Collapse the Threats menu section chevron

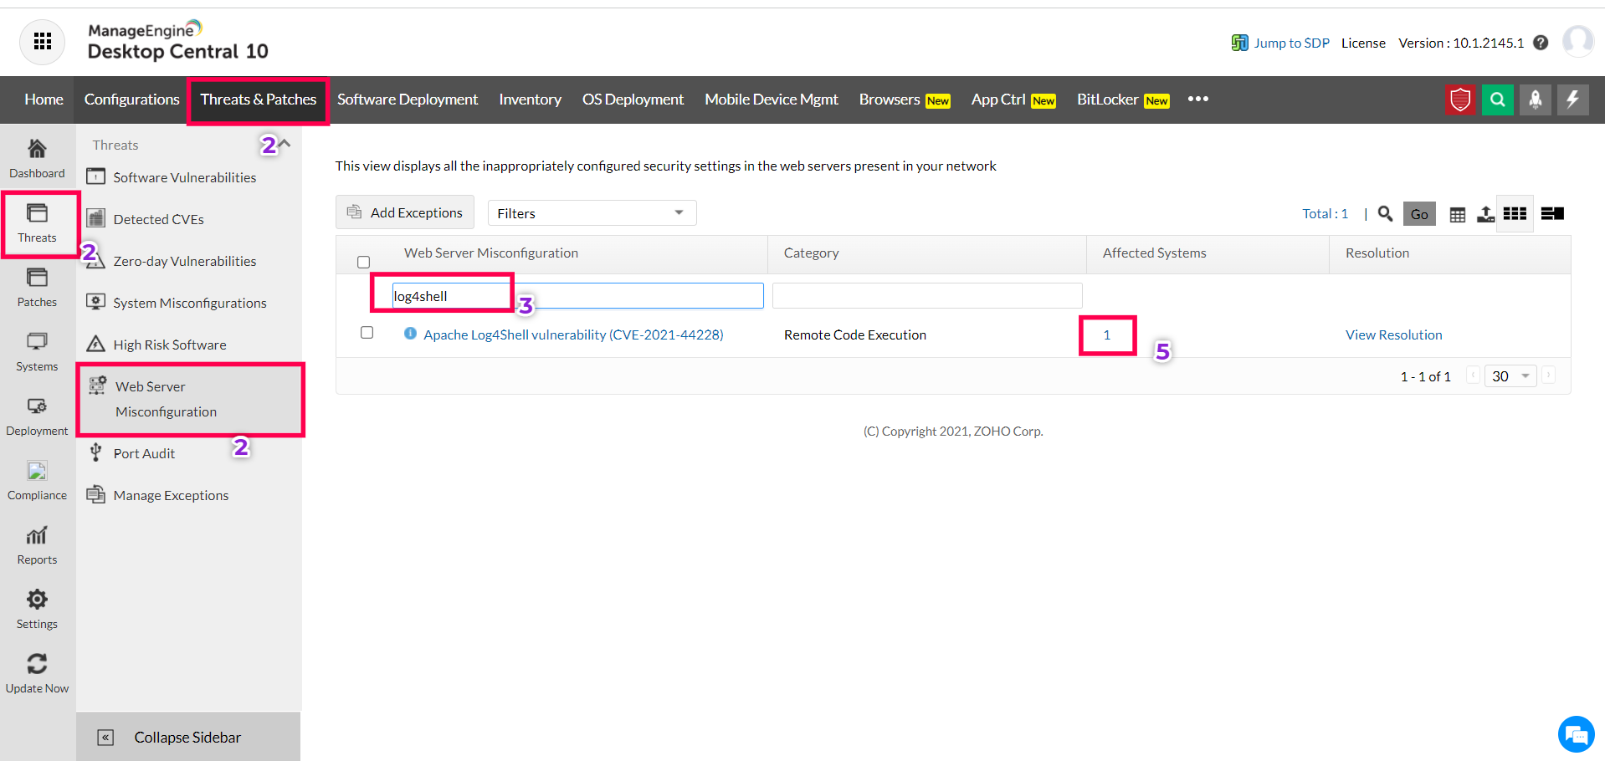click(x=285, y=144)
